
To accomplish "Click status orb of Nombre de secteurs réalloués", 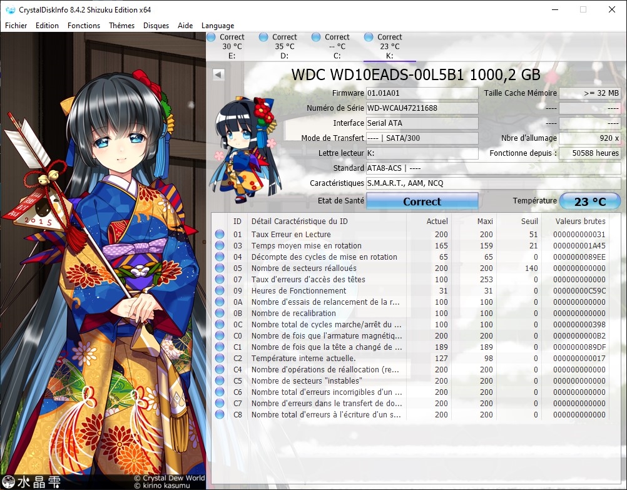I will [x=220, y=268].
